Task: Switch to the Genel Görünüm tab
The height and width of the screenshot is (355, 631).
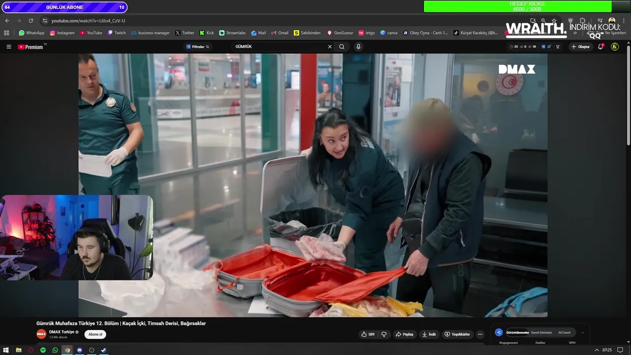Action: click(x=541, y=332)
